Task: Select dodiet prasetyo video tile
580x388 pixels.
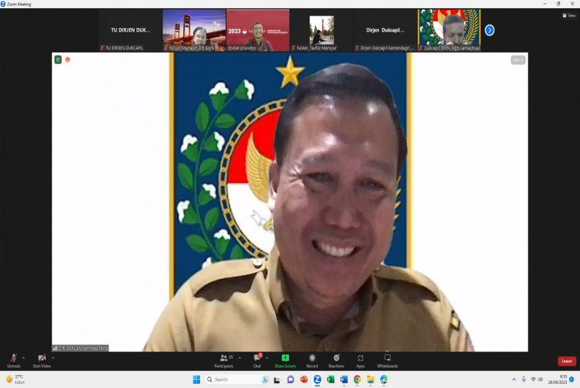Action: (x=258, y=30)
